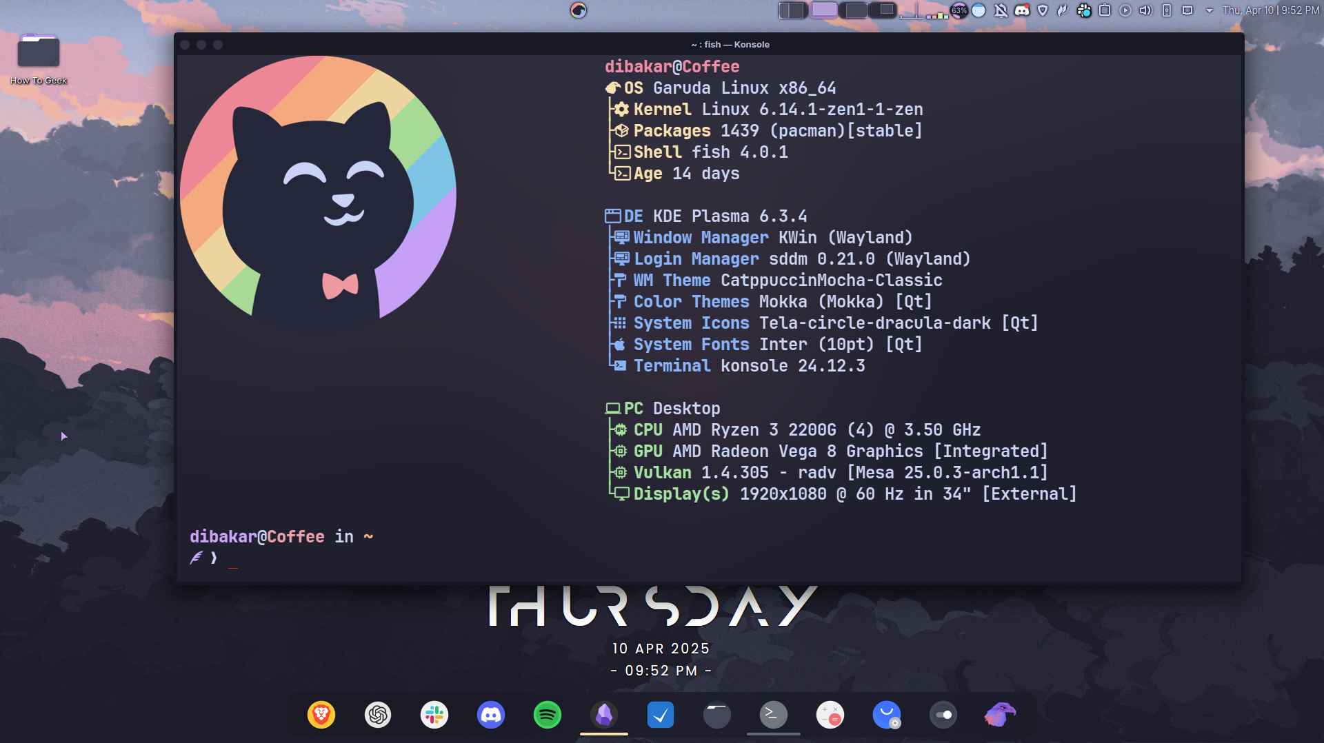Open the file manager dock icon
The image size is (1324, 743).
[x=717, y=715]
